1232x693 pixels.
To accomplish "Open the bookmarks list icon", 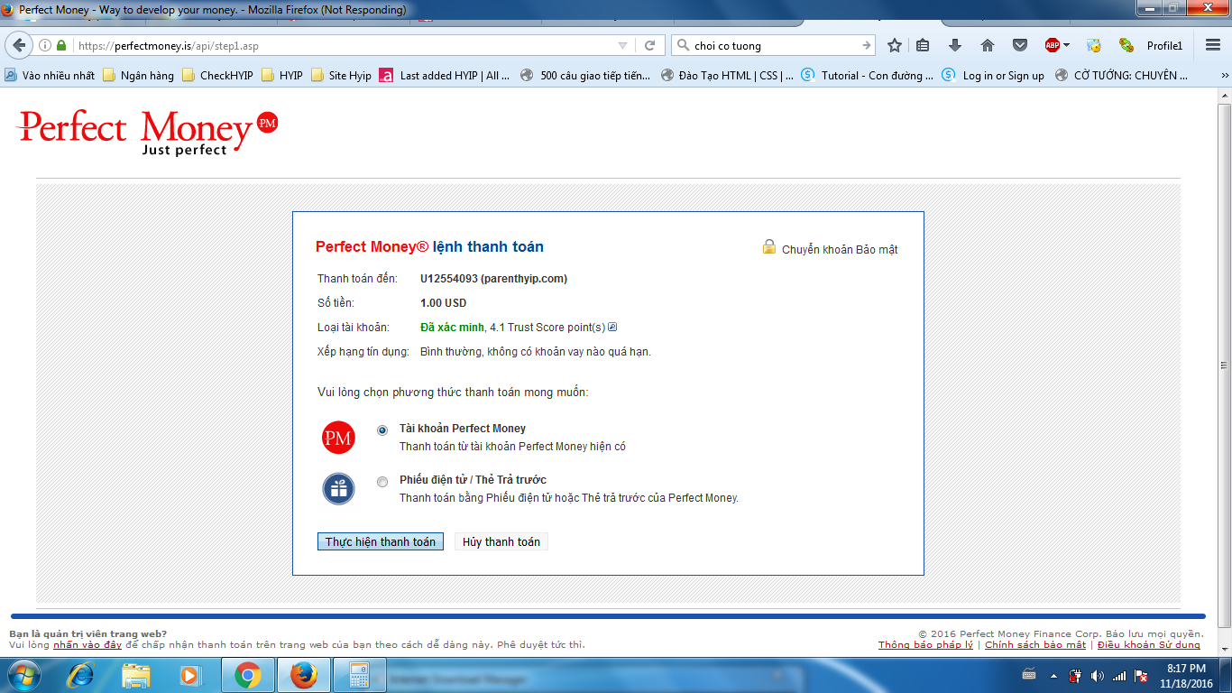I will pyautogui.click(x=923, y=45).
